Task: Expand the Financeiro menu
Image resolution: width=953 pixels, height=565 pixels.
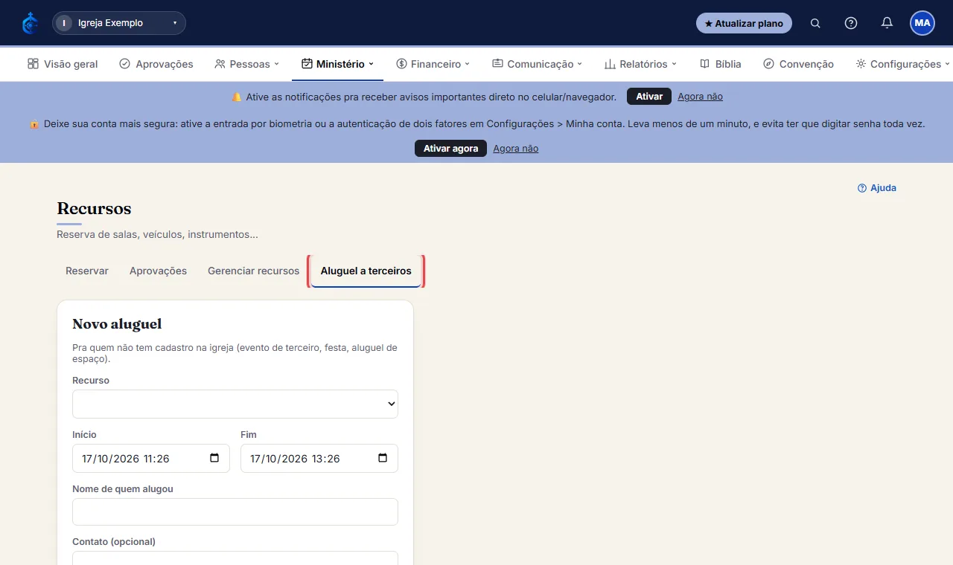Action: tap(433, 64)
